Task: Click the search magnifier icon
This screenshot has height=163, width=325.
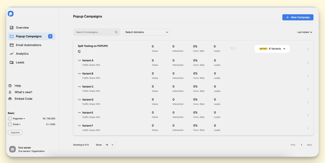Action: click(116, 32)
